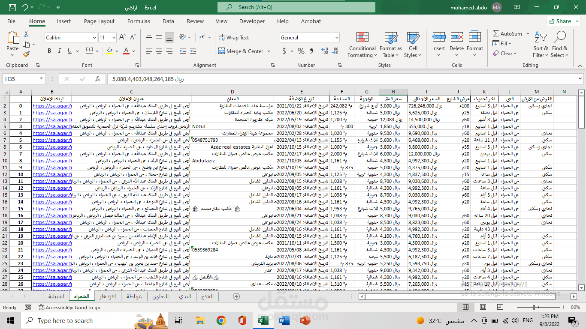Click Merge & Center button

[241, 51]
